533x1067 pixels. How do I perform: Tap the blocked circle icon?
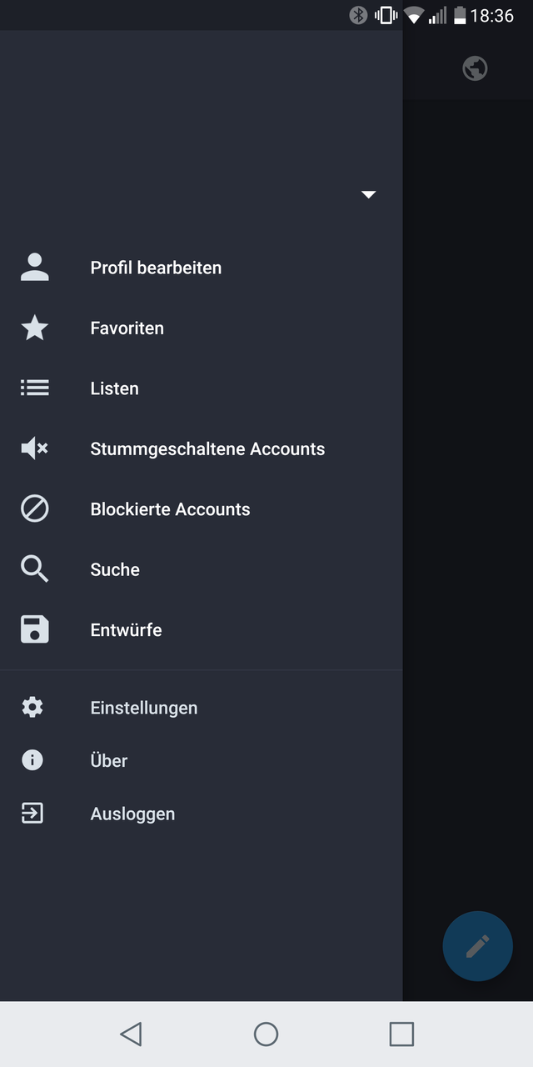[x=34, y=509]
